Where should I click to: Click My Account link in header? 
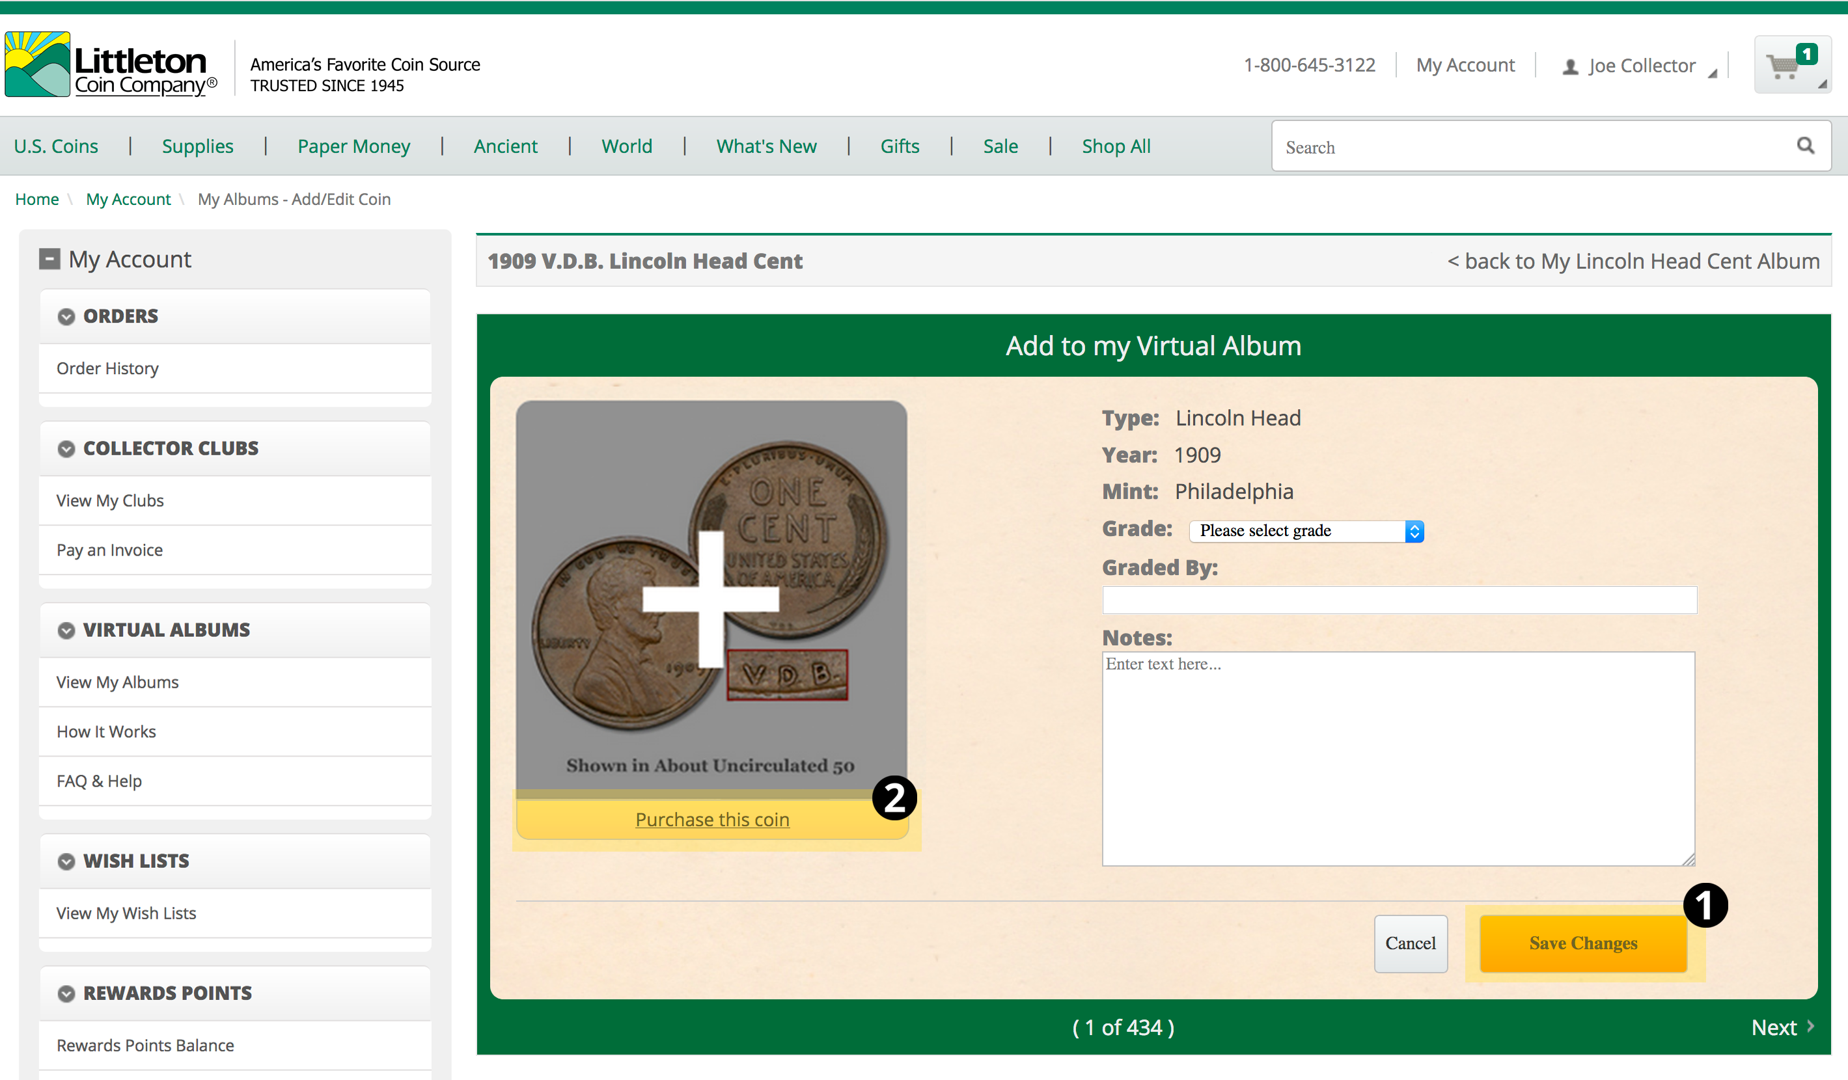point(1465,65)
